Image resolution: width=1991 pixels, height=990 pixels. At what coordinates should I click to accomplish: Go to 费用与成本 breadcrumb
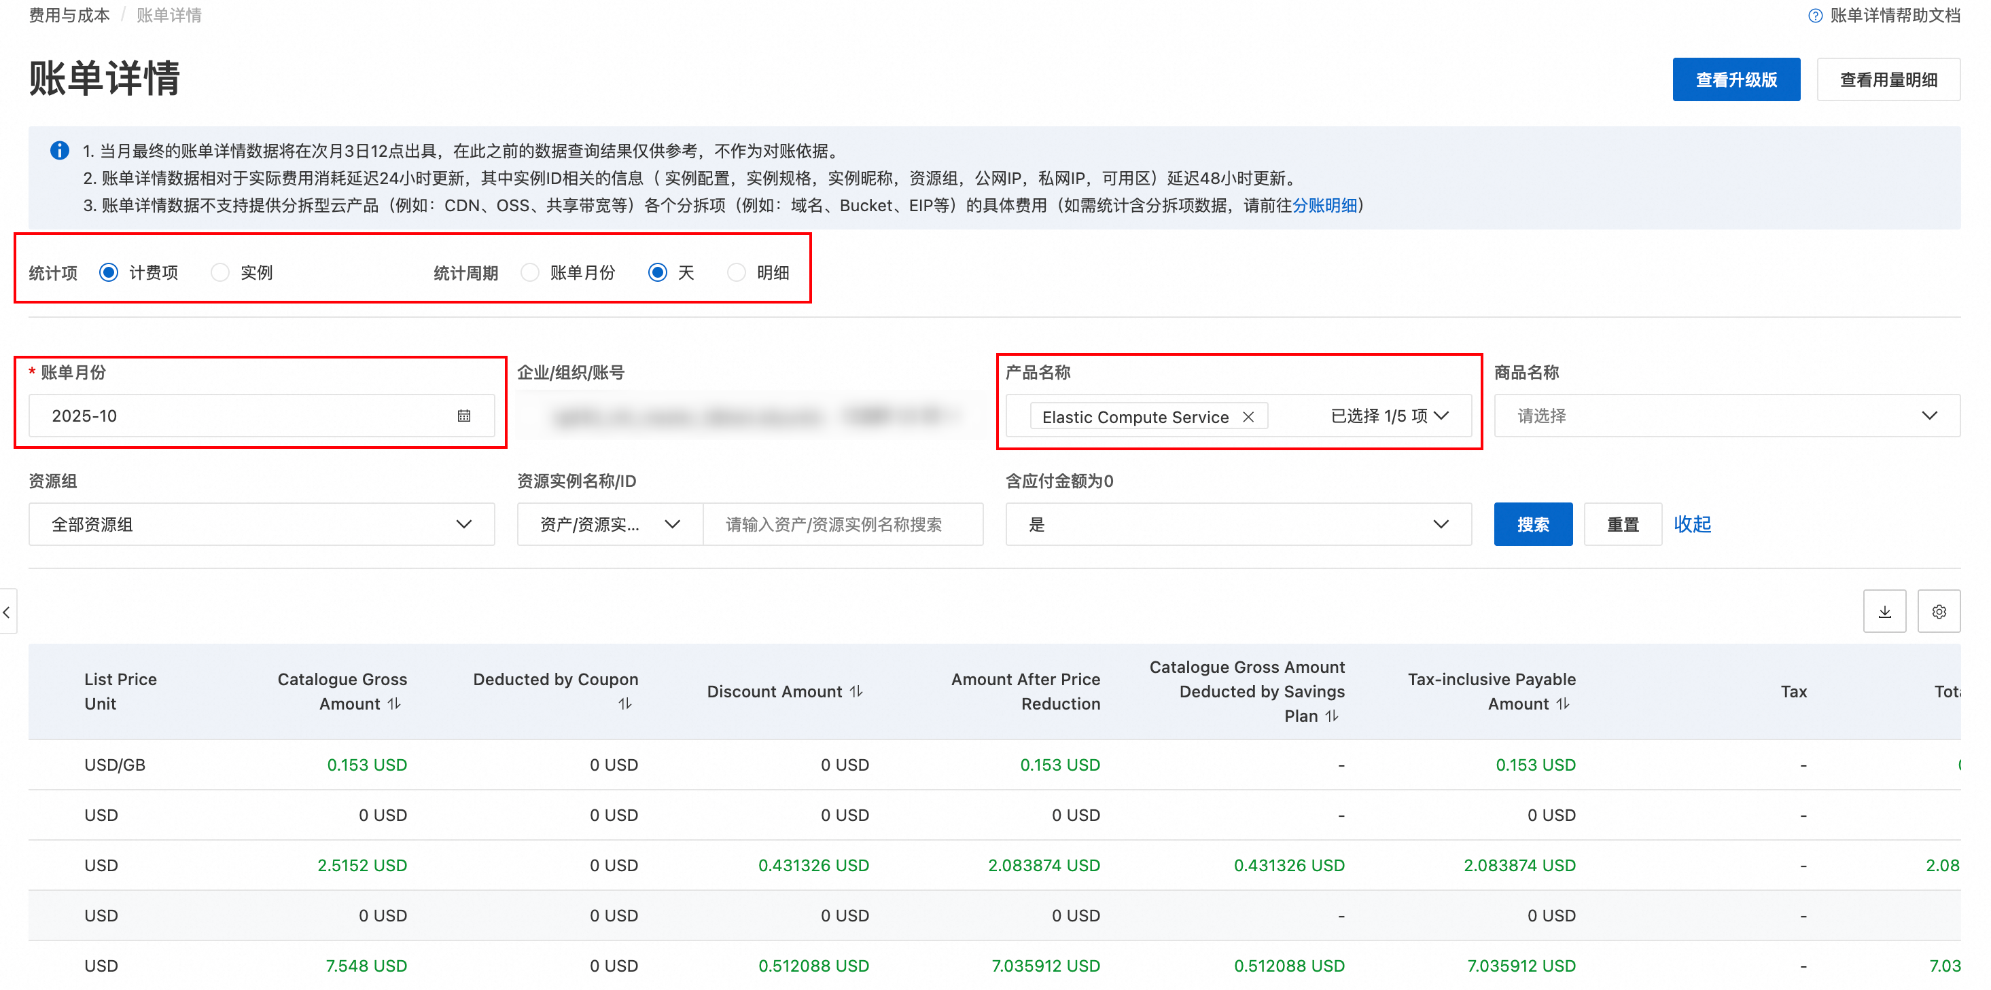pos(69,16)
